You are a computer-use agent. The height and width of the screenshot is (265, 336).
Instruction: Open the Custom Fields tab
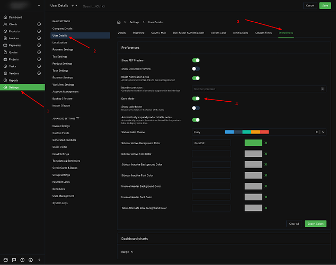(263, 33)
